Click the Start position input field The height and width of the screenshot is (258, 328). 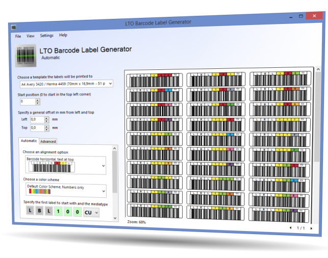click(28, 101)
